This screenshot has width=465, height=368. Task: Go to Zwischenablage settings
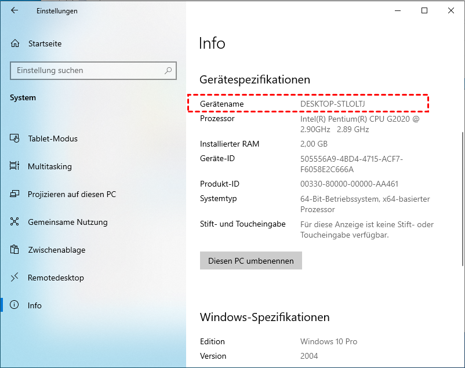point(56,250)
